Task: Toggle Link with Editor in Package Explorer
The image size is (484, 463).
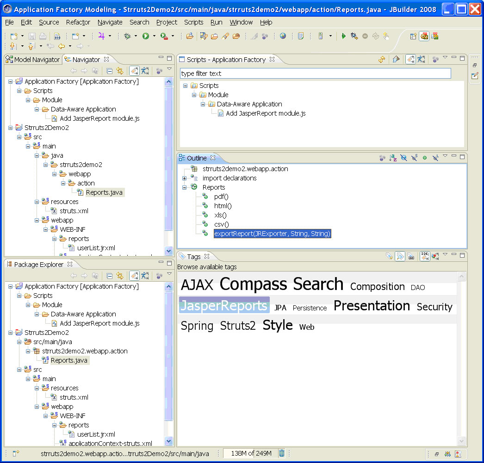Action: pyautogui.click(x=120, y=276)
